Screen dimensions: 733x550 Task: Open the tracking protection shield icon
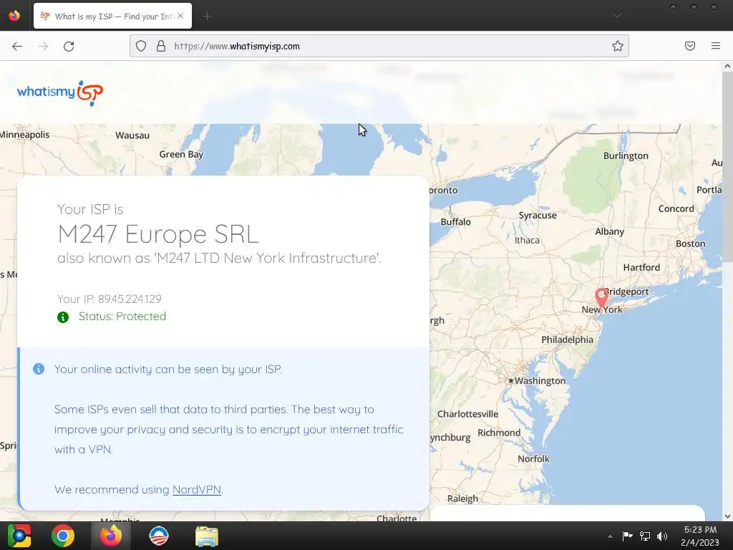point(141,46)
